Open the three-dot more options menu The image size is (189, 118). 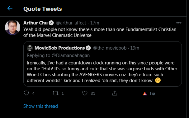[x=179, y=23]
